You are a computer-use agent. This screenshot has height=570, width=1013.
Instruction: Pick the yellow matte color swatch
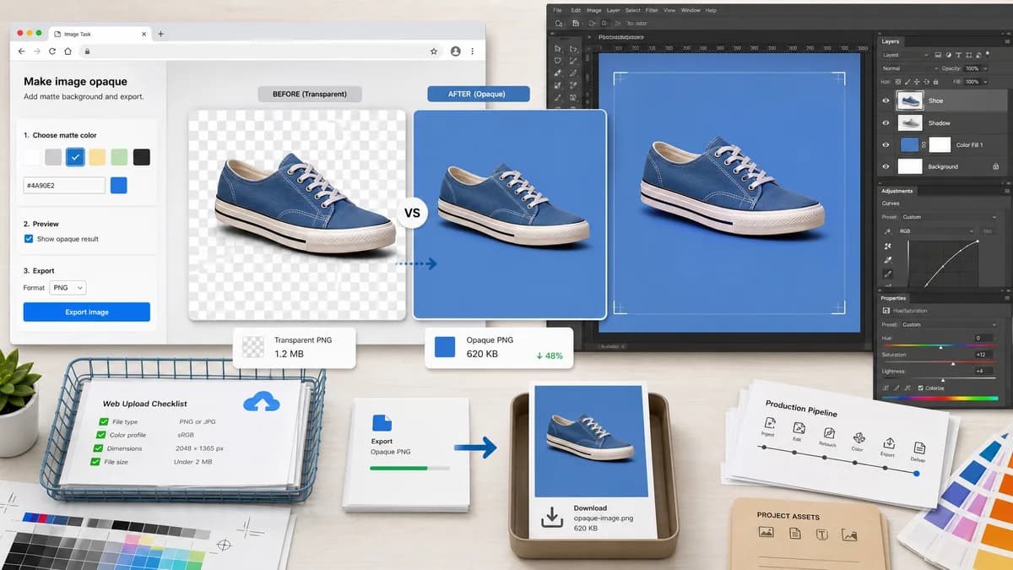click(x=98, y=157)
